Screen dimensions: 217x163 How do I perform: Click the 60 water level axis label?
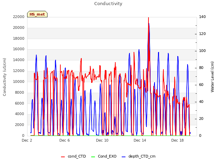[x=201, y=85]
